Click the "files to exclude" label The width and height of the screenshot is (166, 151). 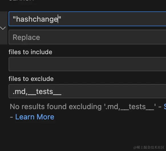(31, 79)
